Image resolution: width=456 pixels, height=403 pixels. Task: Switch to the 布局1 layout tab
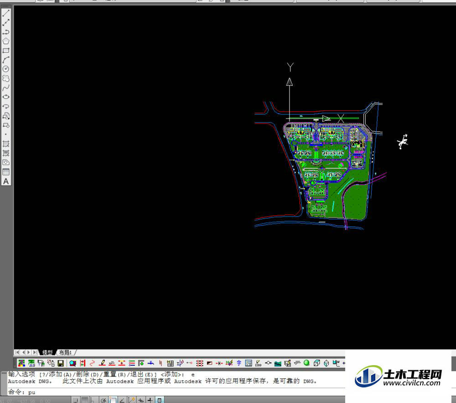65,353
